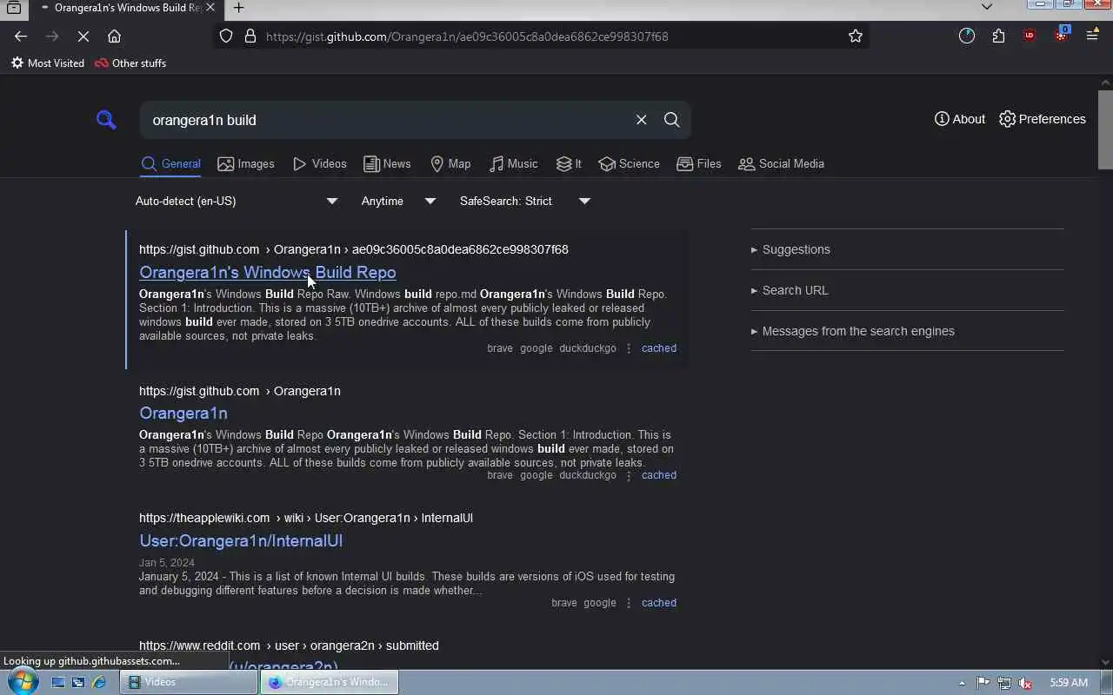The width and height of the screenshot is (1113, 695).
Task: Switch to the Map category tab
Action: [450, 163]
